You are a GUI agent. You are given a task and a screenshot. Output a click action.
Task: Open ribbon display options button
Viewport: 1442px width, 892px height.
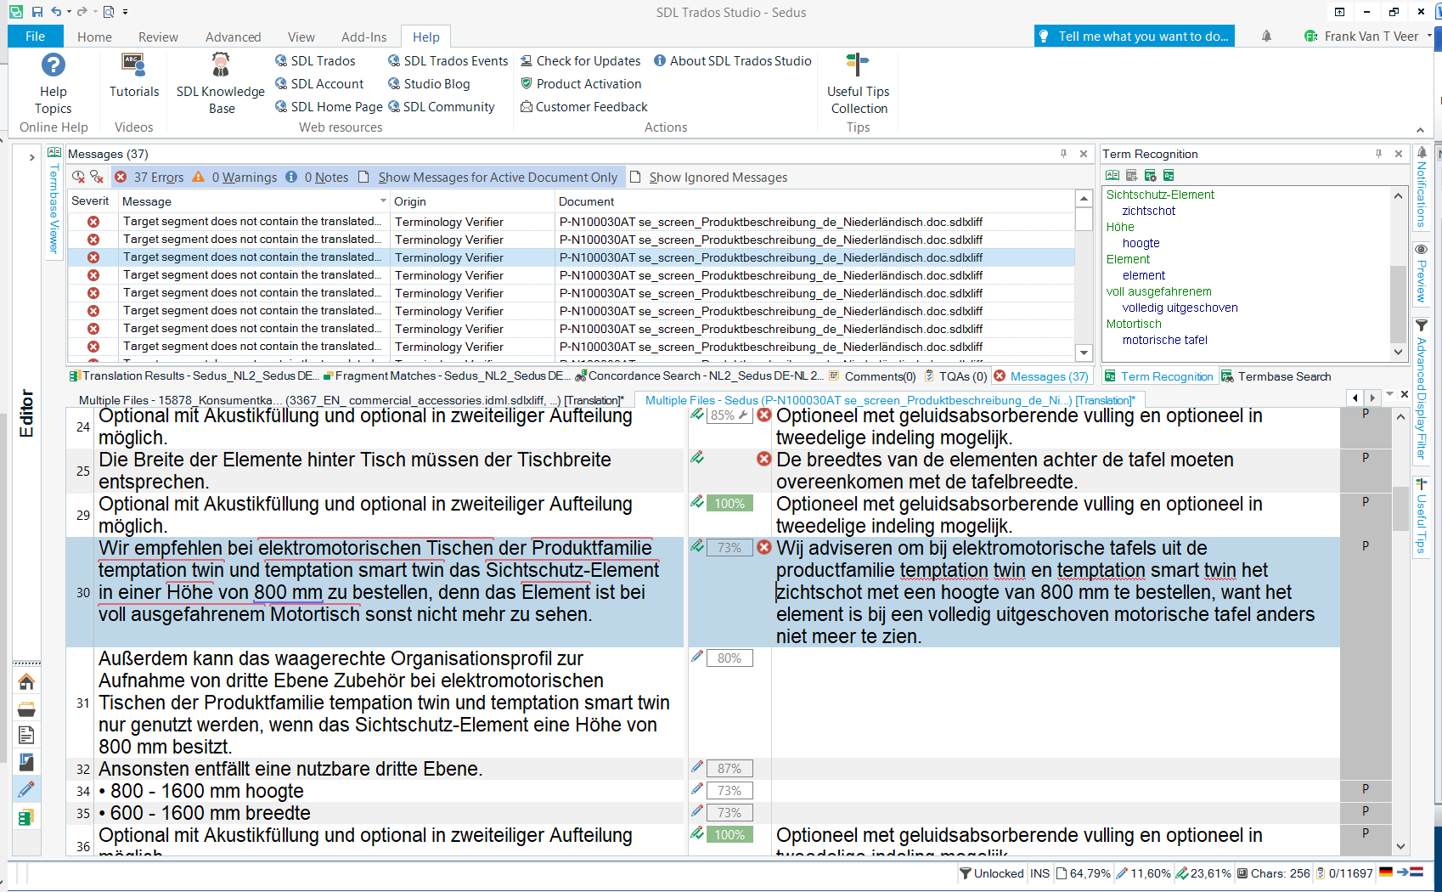[1339, 12]
